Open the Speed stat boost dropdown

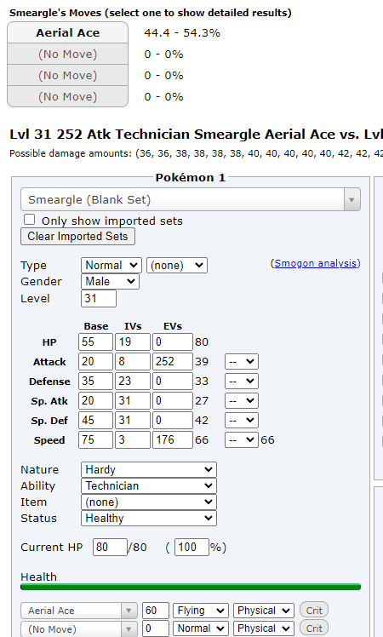[242, 440]
